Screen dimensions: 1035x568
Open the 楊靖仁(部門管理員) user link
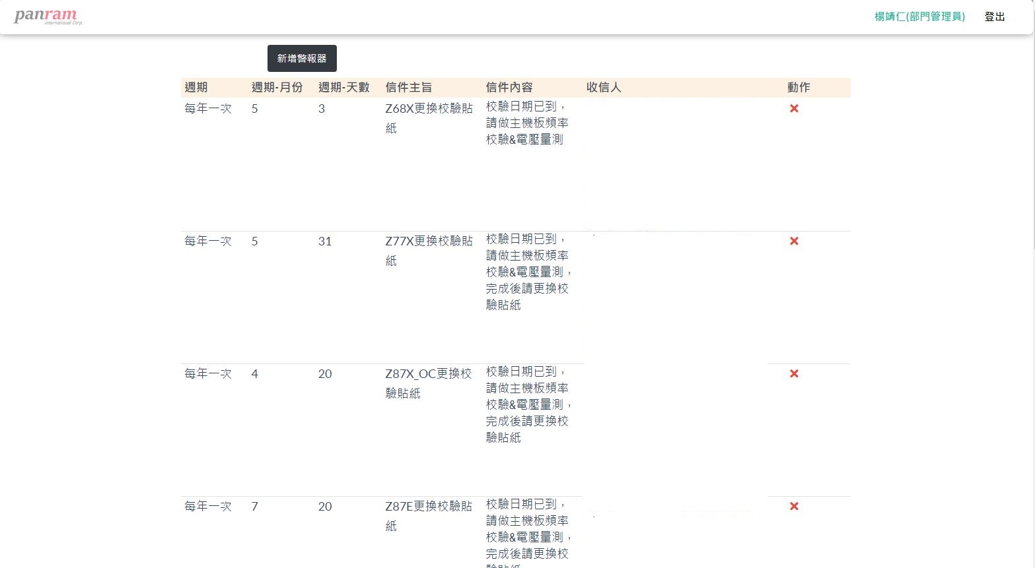pyautogui.click(x=919, y=16)
